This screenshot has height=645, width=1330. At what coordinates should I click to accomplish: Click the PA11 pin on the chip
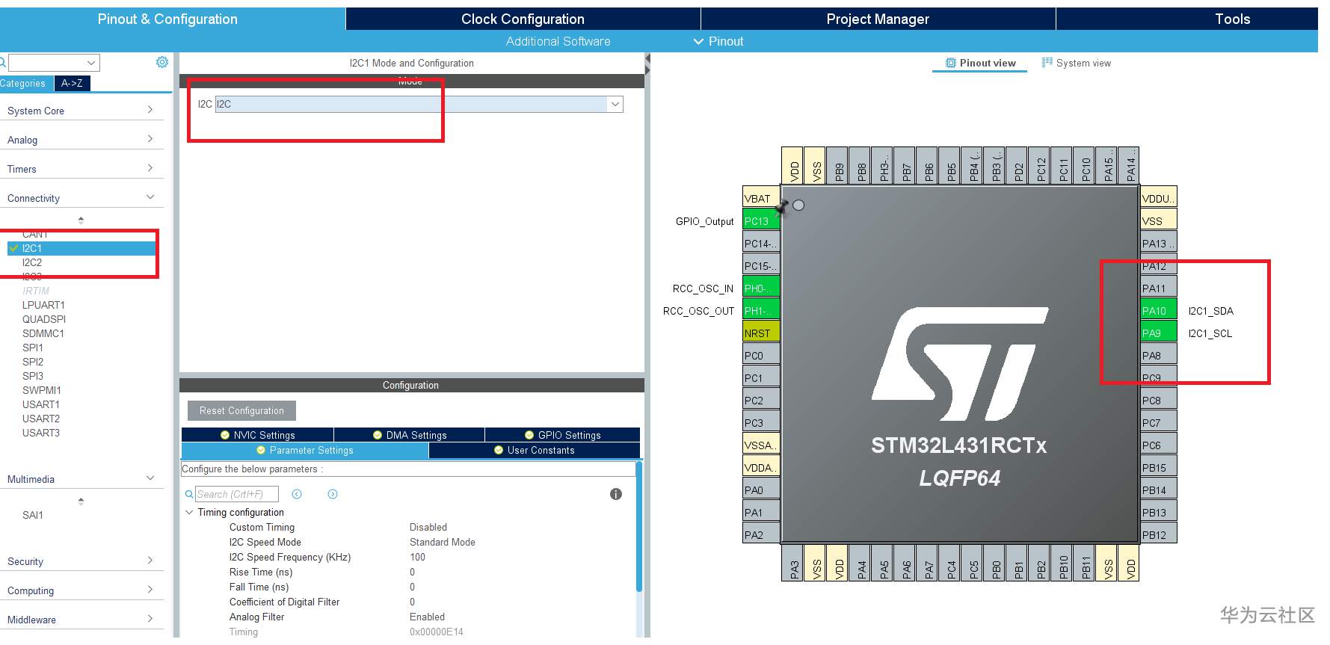point(1159,288)
